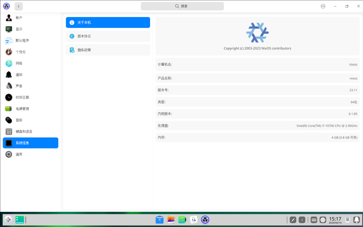The width and height of the screenshot is (363, 227).
Task: Click the 4 GB memory value
Action: click(344, 137)
